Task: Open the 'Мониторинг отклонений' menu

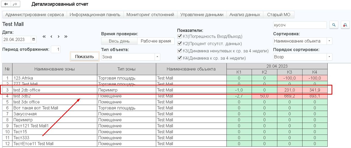Action: click(x=150, y=15)
